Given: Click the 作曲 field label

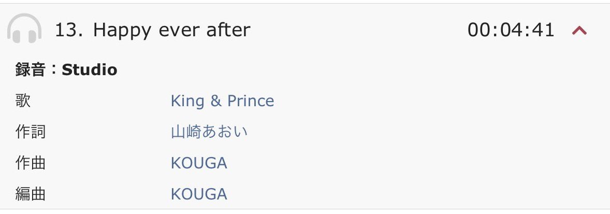Looking at the screenshot, I should pos(31,163).
